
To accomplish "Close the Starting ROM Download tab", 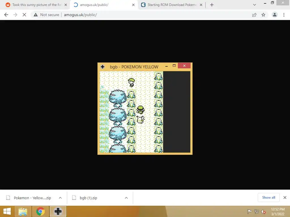I will 201,5.
